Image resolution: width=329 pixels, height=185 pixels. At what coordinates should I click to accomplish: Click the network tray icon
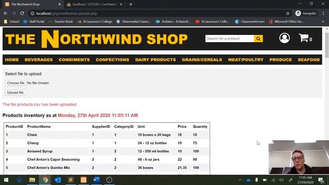[x=273, y=180]
